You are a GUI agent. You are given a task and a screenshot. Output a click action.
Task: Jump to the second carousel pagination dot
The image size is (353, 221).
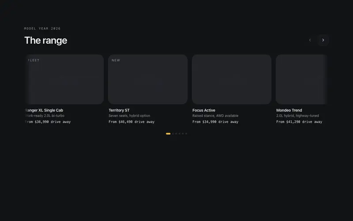point(173,134)
